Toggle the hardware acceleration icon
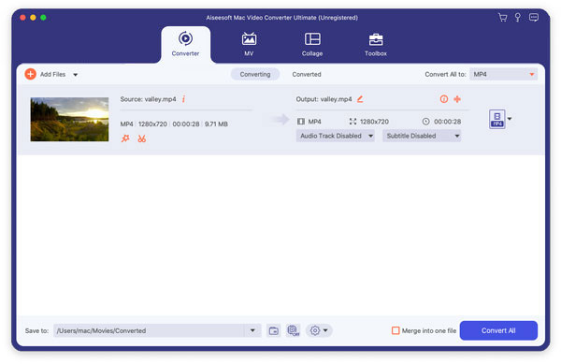Screen dimensions: 561x364 (294, 330)
